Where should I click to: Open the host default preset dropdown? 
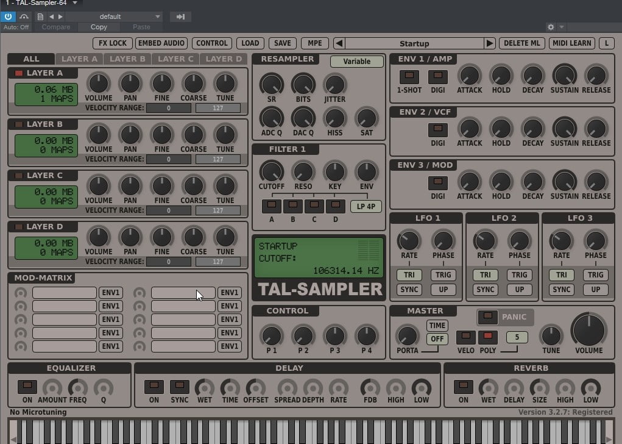(115, 16)
